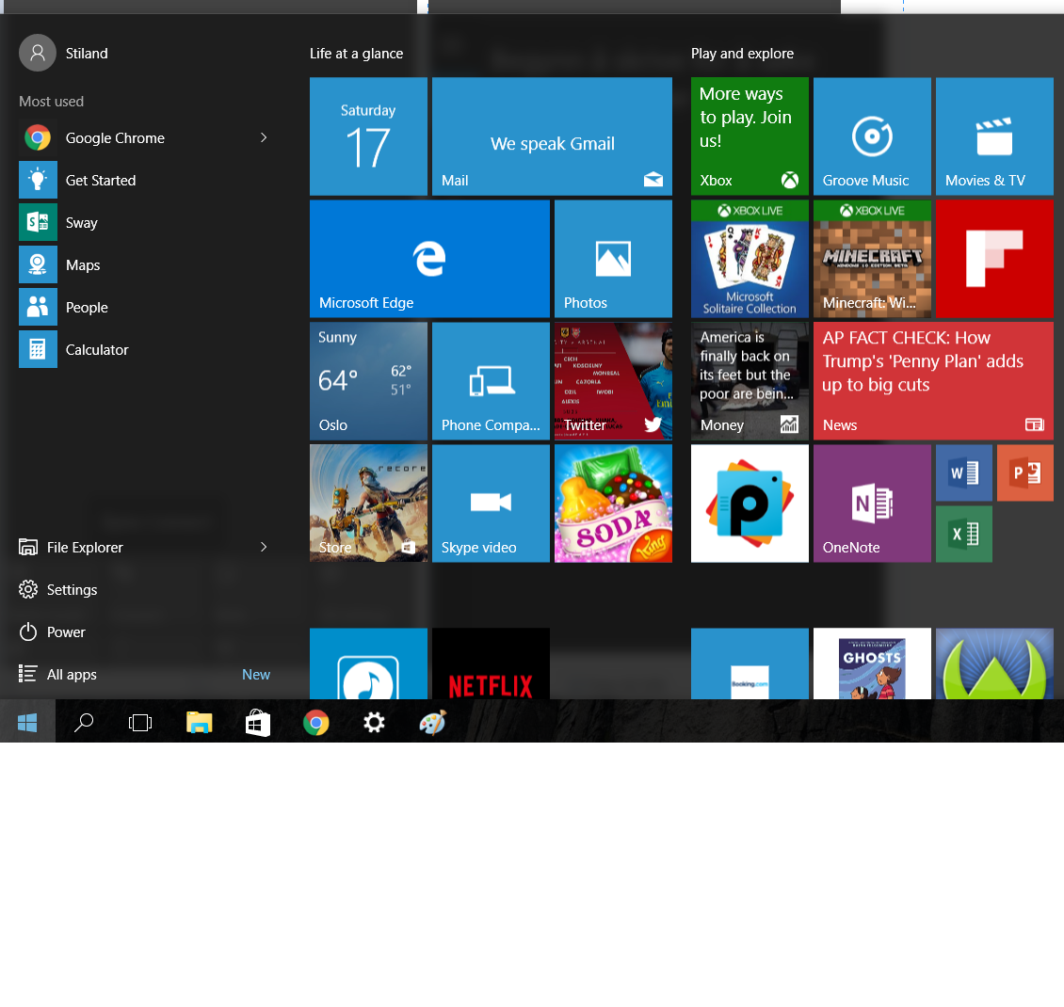The image size is (1064, 1007).
Task: Open the Phone Companion tile
Action: pos(491,381)
